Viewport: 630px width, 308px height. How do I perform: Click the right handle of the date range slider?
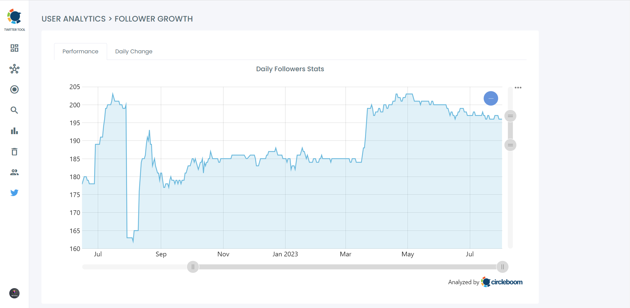click(x=502, y=267)
